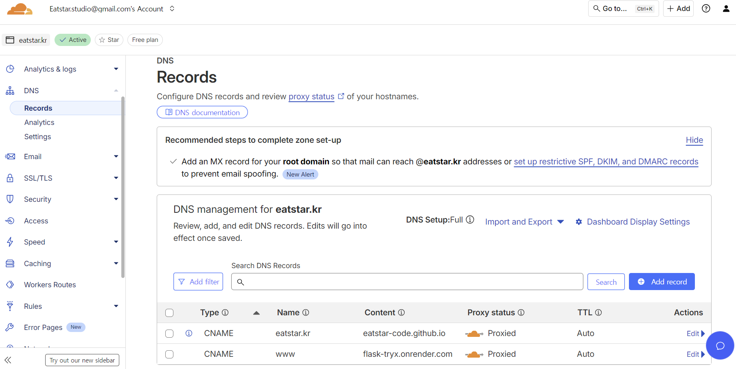The height and width of the screenshot is (369, 736).
Task: Click the Error Pages wrench icon
Action: [10, 328]
